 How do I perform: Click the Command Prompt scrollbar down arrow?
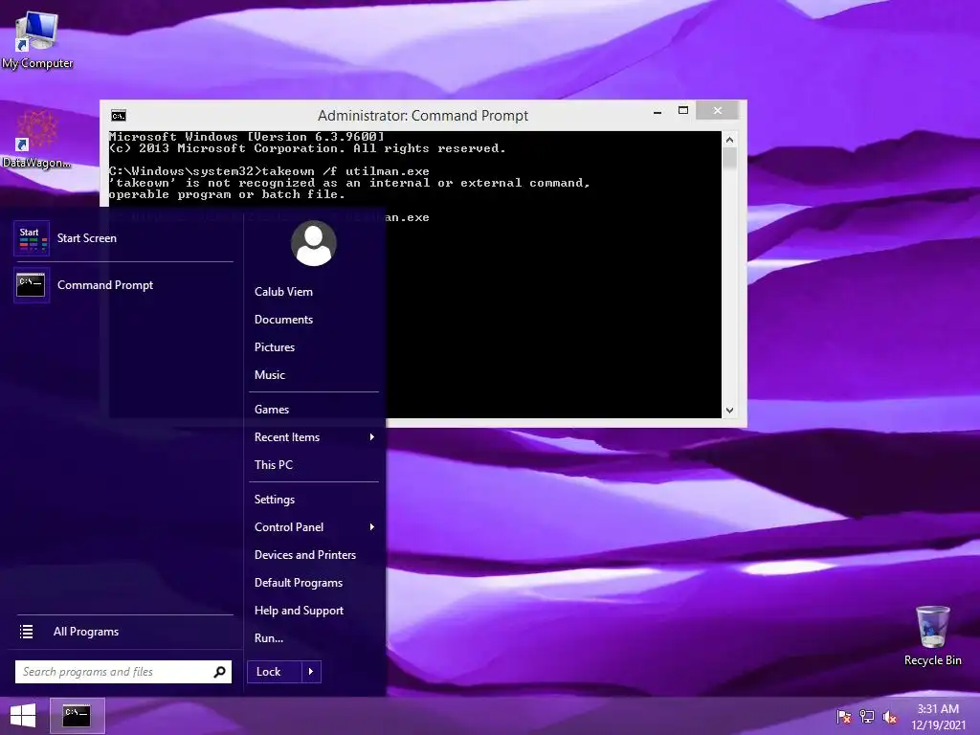coord(729,411)
